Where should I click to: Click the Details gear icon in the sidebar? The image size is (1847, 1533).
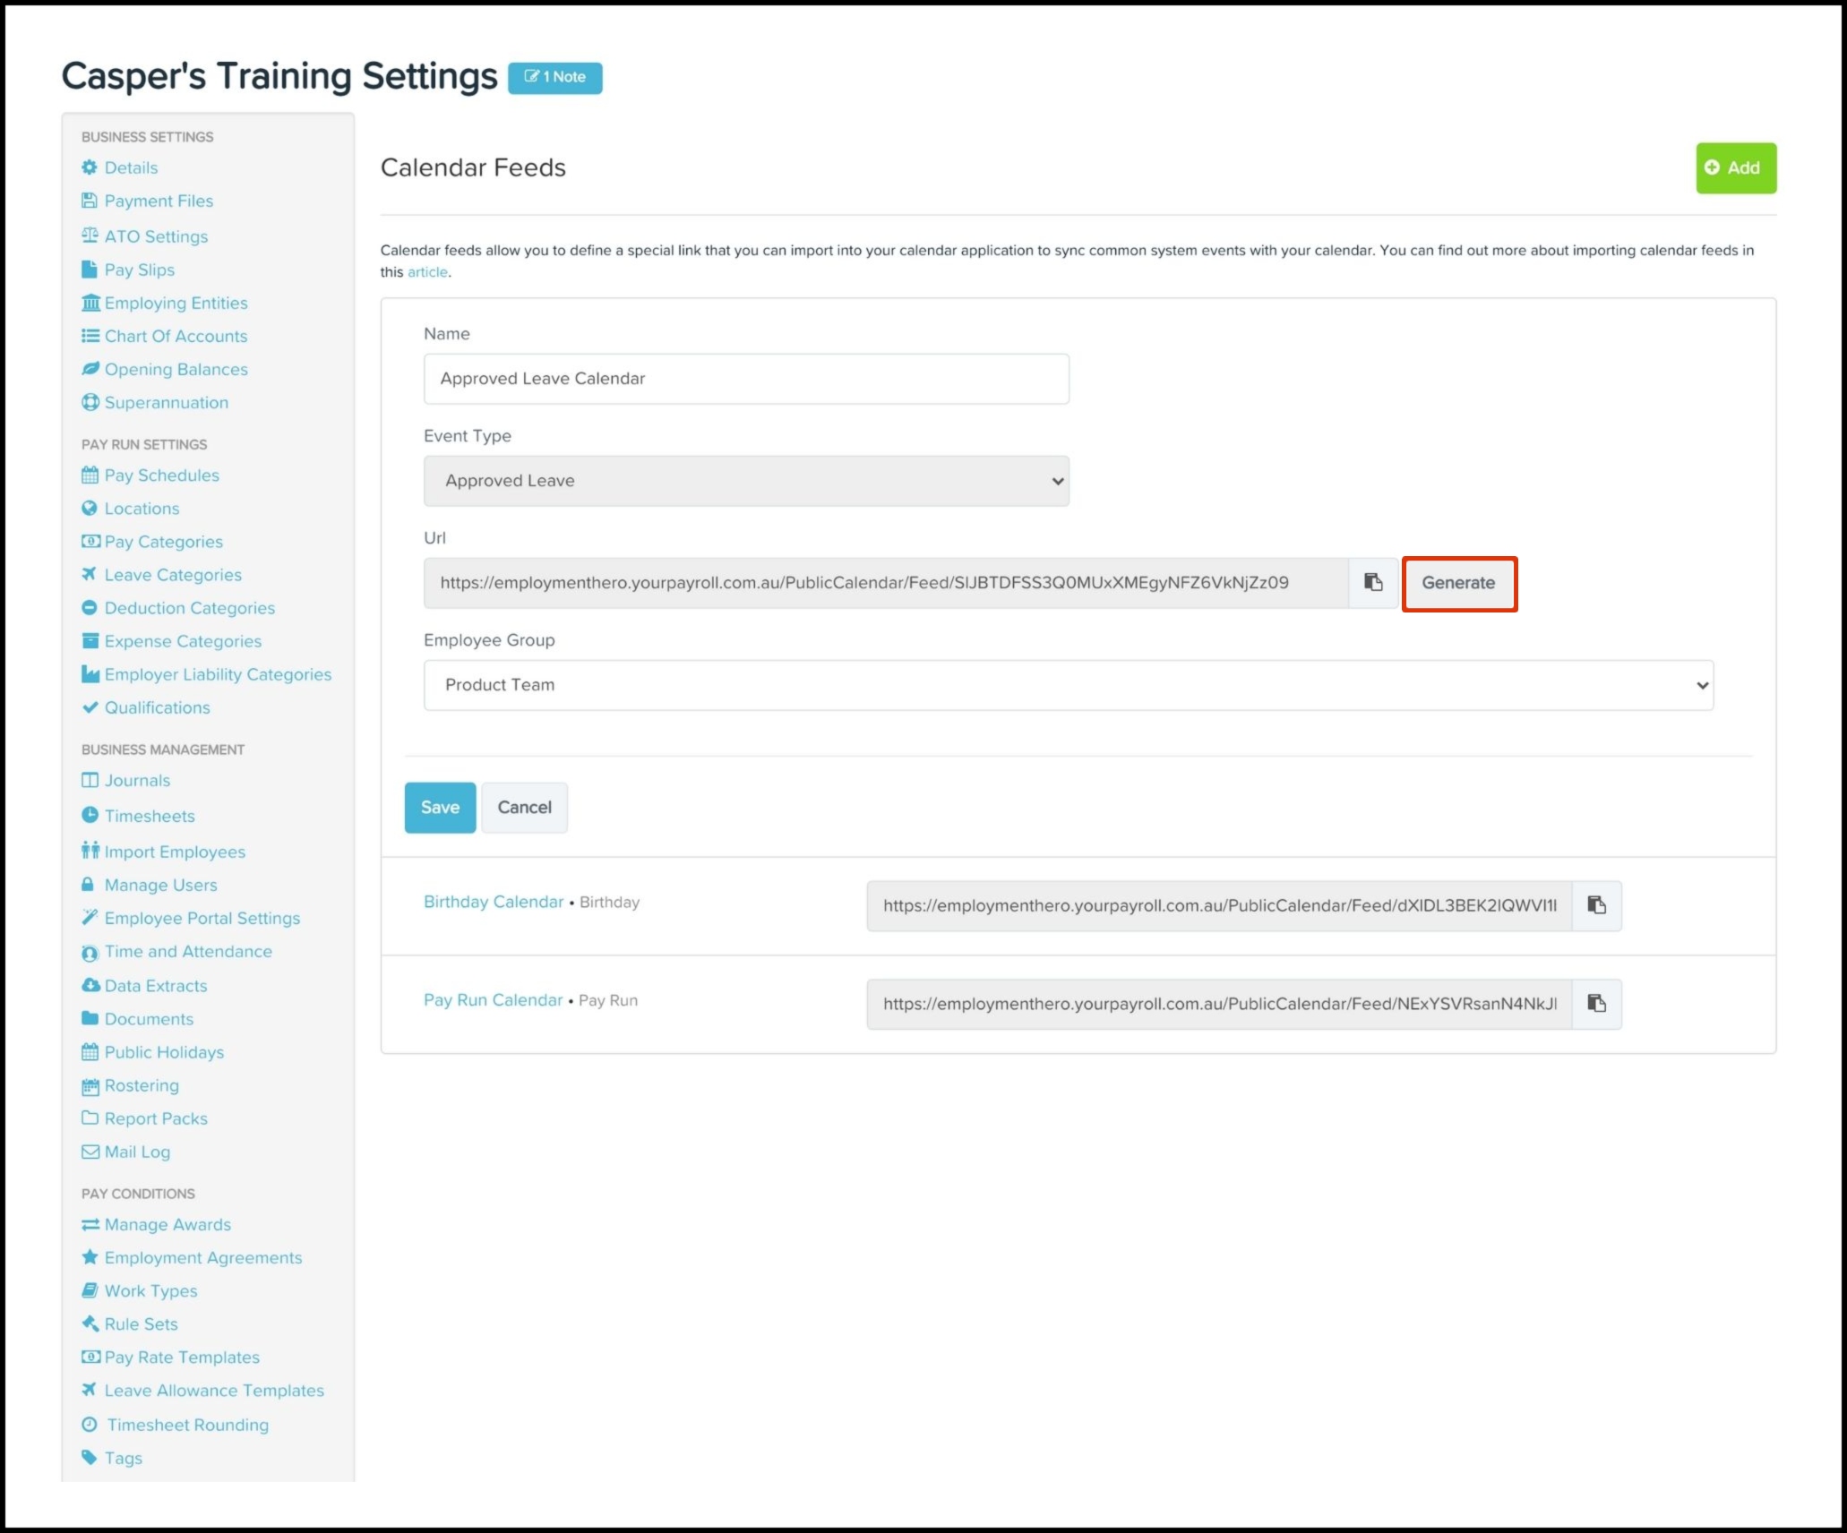(90, 167)
